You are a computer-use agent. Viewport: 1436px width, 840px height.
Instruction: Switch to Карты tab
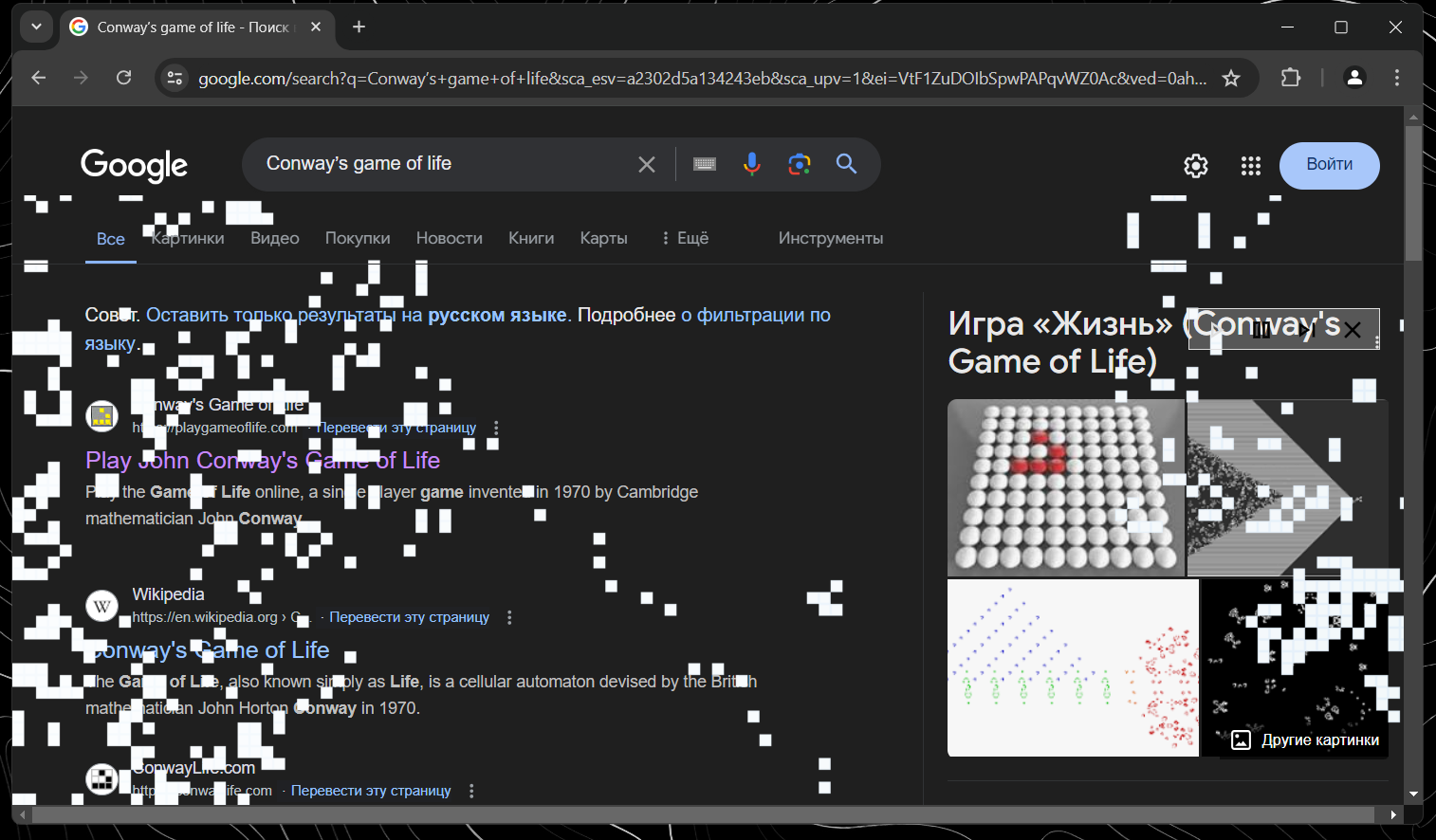[604, 238]
